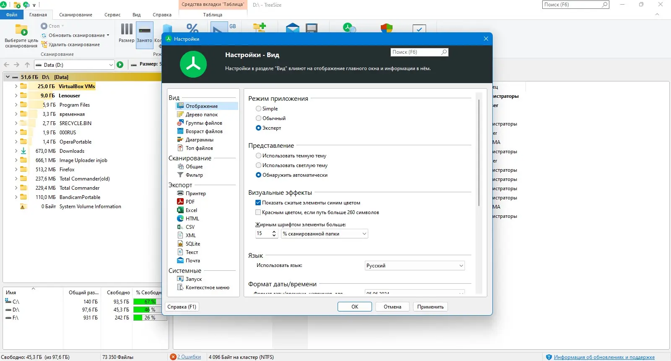Image resolution: width=671 pixels, height=361 pixels.
Task: Open the XML export settings icon
Action: (180, 235)
